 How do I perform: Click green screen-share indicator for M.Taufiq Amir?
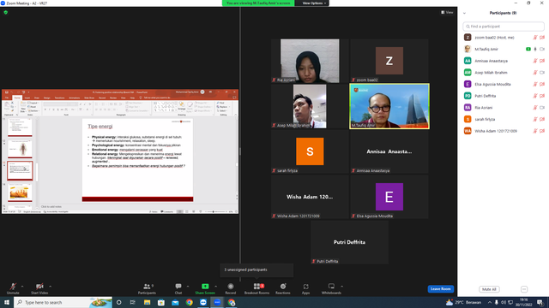pos(528,50)
